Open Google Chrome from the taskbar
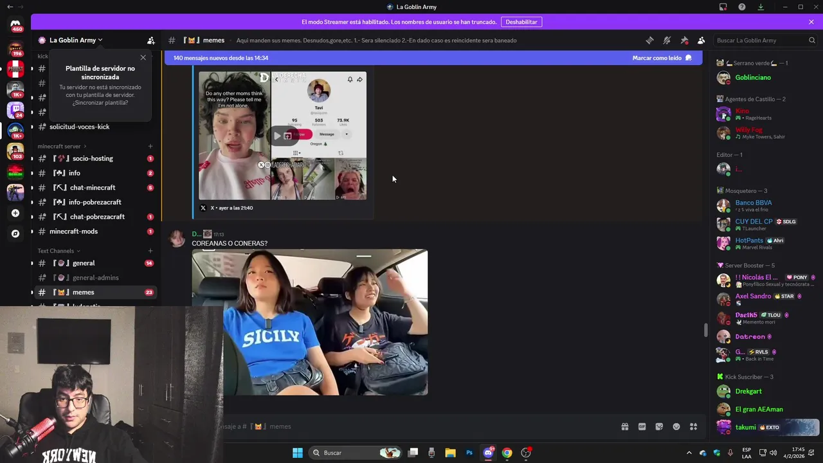The height and width of the screenshot is (463, 823). pos(507,453)
